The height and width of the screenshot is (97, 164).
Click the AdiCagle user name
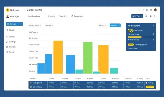[14, 16]
